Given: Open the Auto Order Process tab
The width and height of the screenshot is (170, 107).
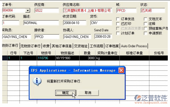Looking at the screenshot, I should 134,46.
